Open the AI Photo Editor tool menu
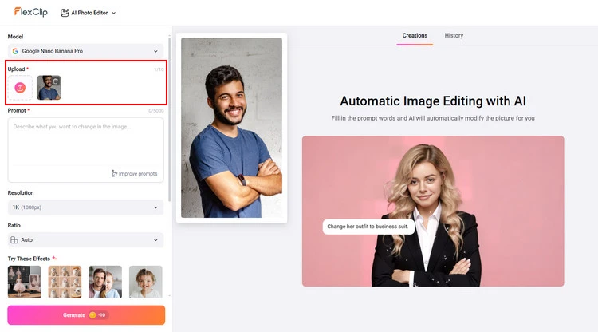The width and height of the screenshot is (598, 332). tap(88, 13)
